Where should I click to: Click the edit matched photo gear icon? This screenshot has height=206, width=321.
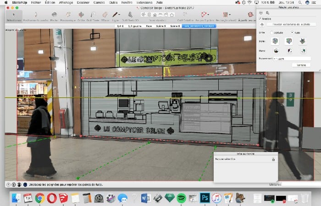tap(267, 13)
